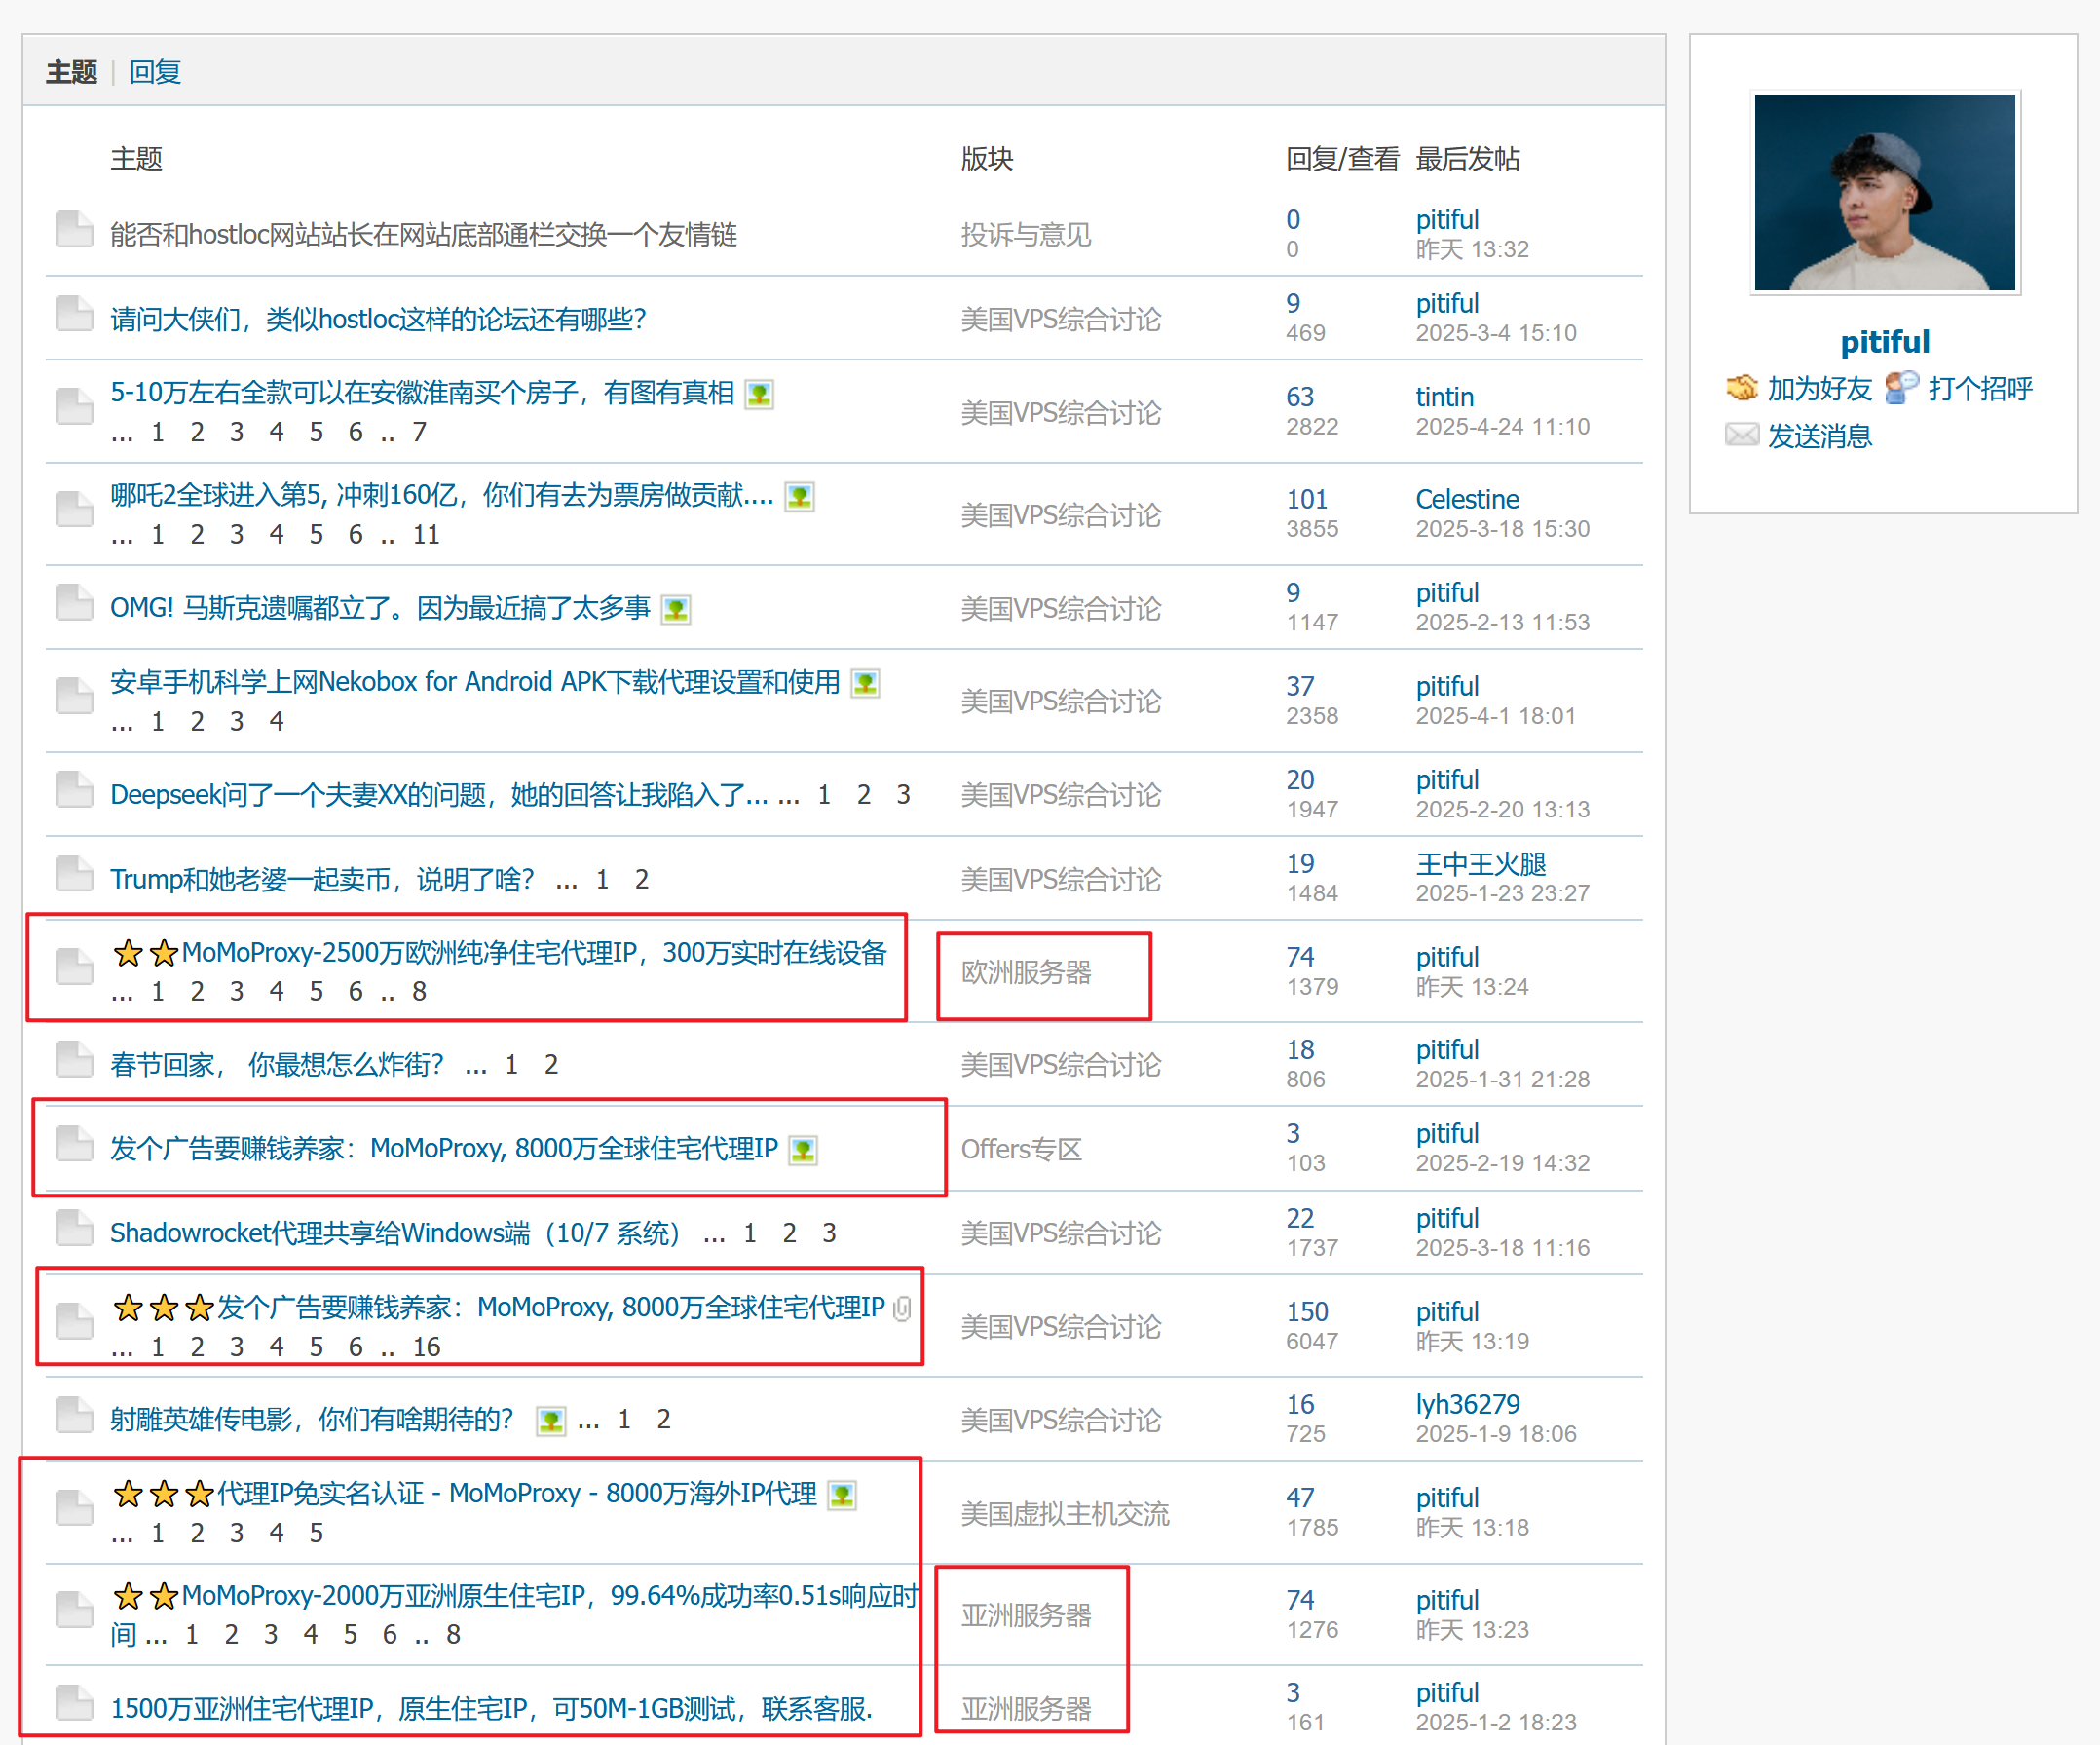This screenshot has height=1745, width=2100.
Task: Click folder icon of 能否和hostloc网站站长 thread
Action: (75, 229)
